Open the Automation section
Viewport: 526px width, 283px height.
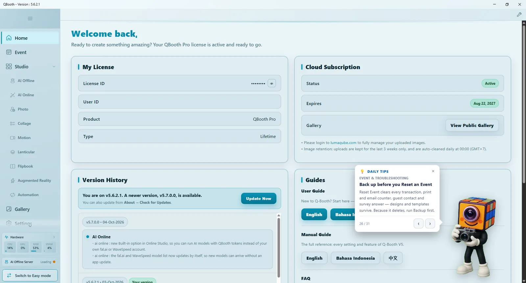30,195
